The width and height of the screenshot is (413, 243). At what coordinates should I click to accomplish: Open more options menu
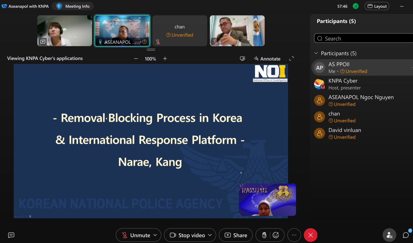(294, 235)
